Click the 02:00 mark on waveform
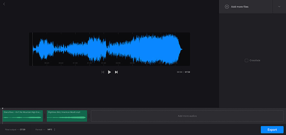This screenshot has width=286, height=135. 118,63
